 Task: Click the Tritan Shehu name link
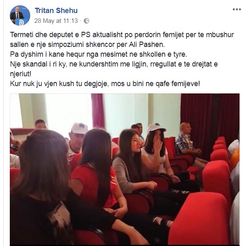[56, 11]
